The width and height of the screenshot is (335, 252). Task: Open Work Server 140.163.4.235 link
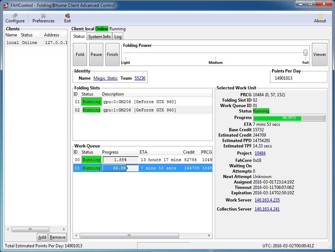point(267,200)
